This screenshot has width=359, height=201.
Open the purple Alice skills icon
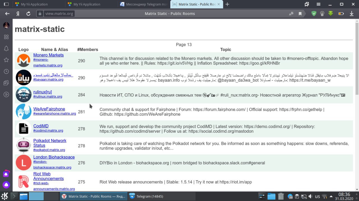(6, 174)
